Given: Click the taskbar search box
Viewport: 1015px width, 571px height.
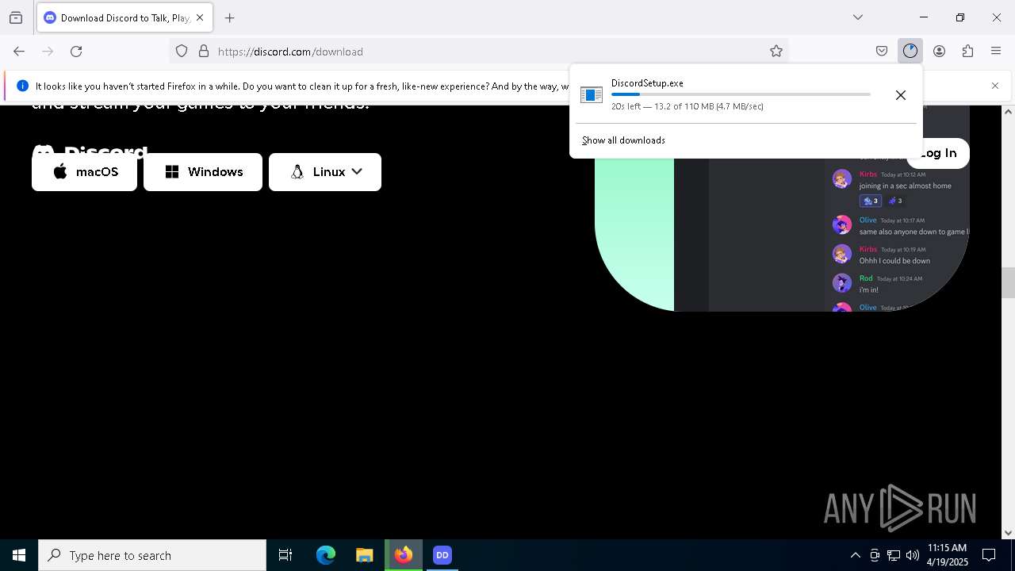Looking at the screenshot, I should 152,555.
